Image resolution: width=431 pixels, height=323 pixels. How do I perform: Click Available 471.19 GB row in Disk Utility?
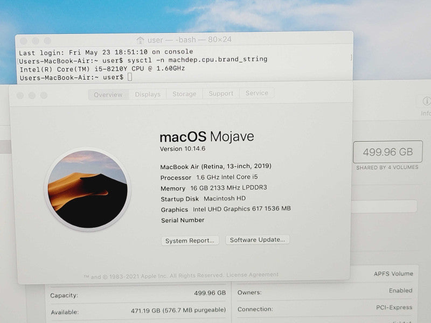pyautogui.click(x=138, y=311)
